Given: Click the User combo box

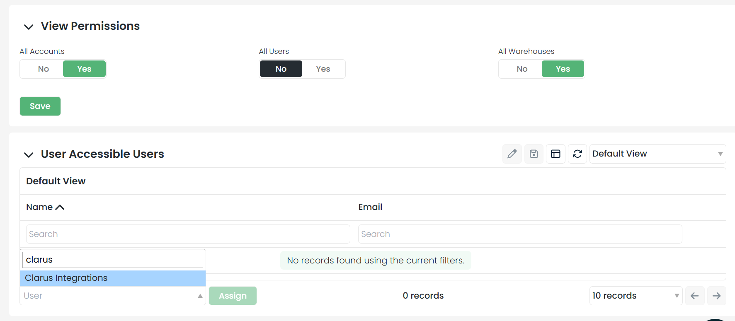Looking at the screenshot, I should [x=112, y=296].
